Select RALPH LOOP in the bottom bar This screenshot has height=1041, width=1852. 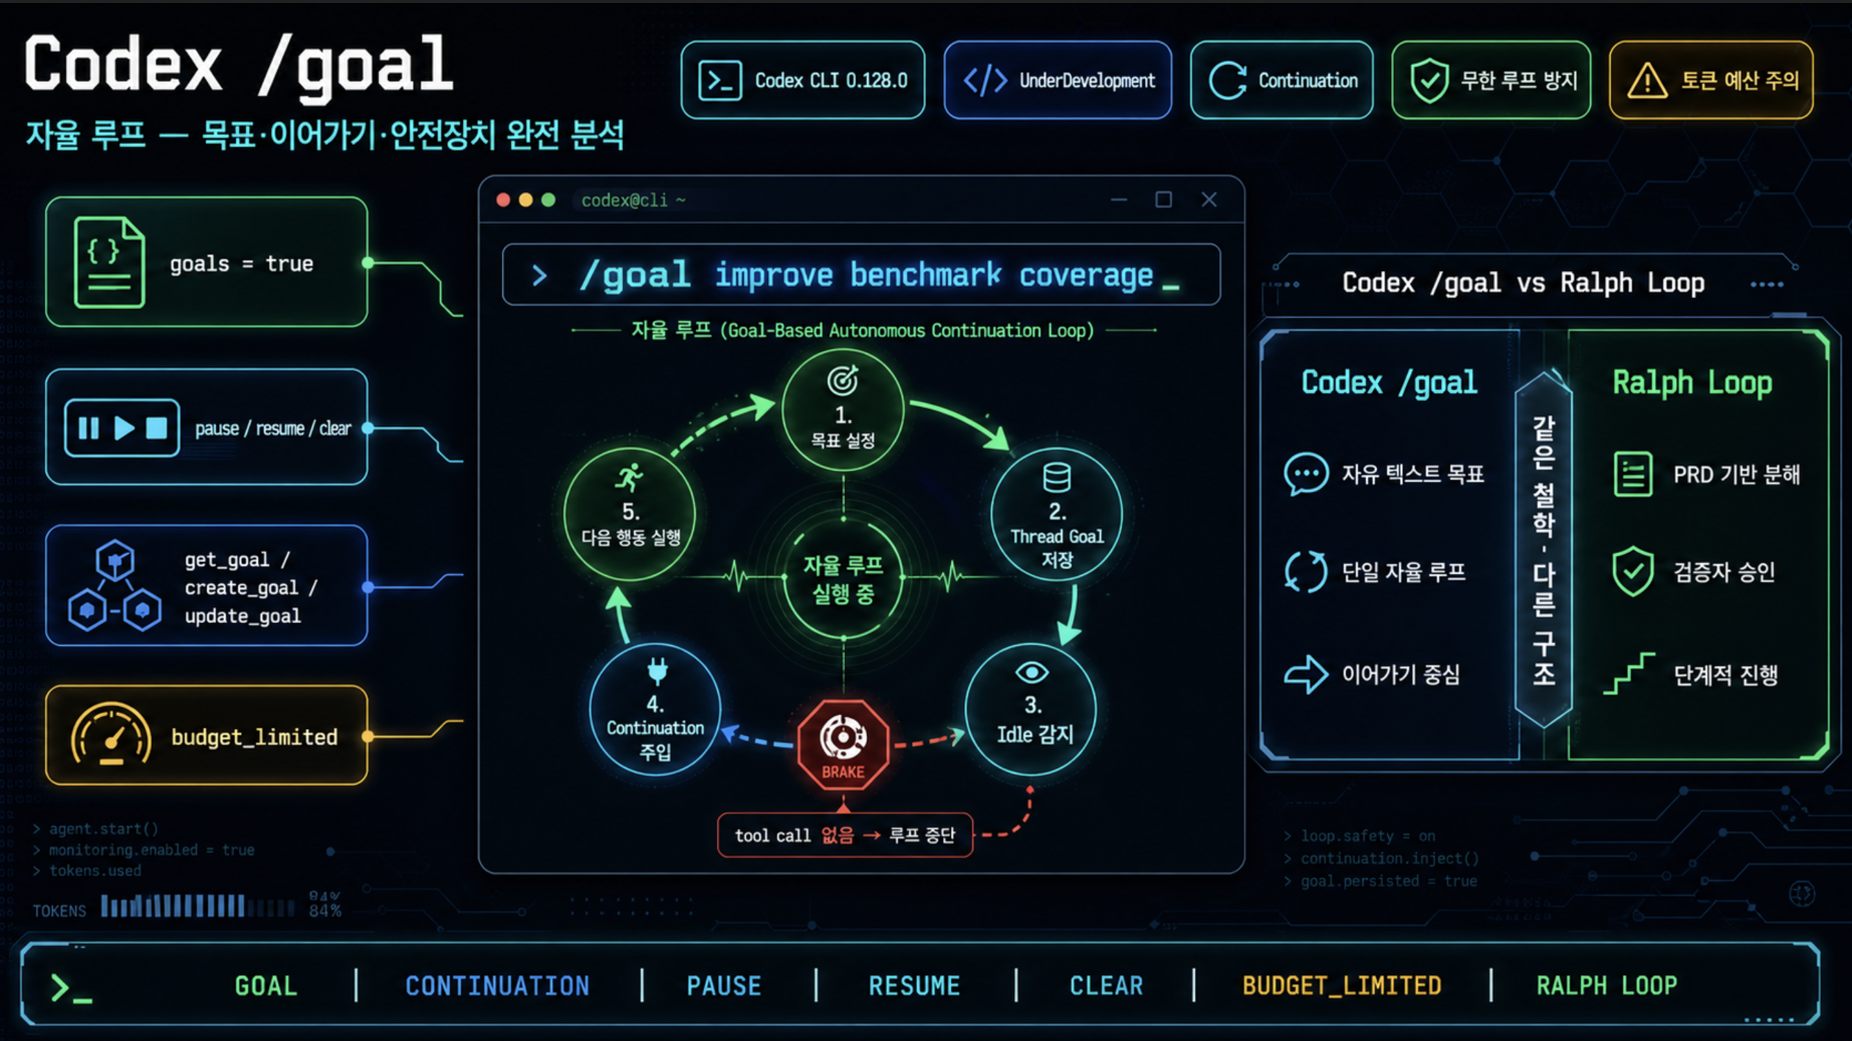coord(1607,986)
